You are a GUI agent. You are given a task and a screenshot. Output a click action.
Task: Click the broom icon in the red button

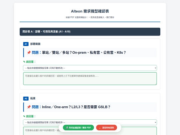(x=100, y=128)
